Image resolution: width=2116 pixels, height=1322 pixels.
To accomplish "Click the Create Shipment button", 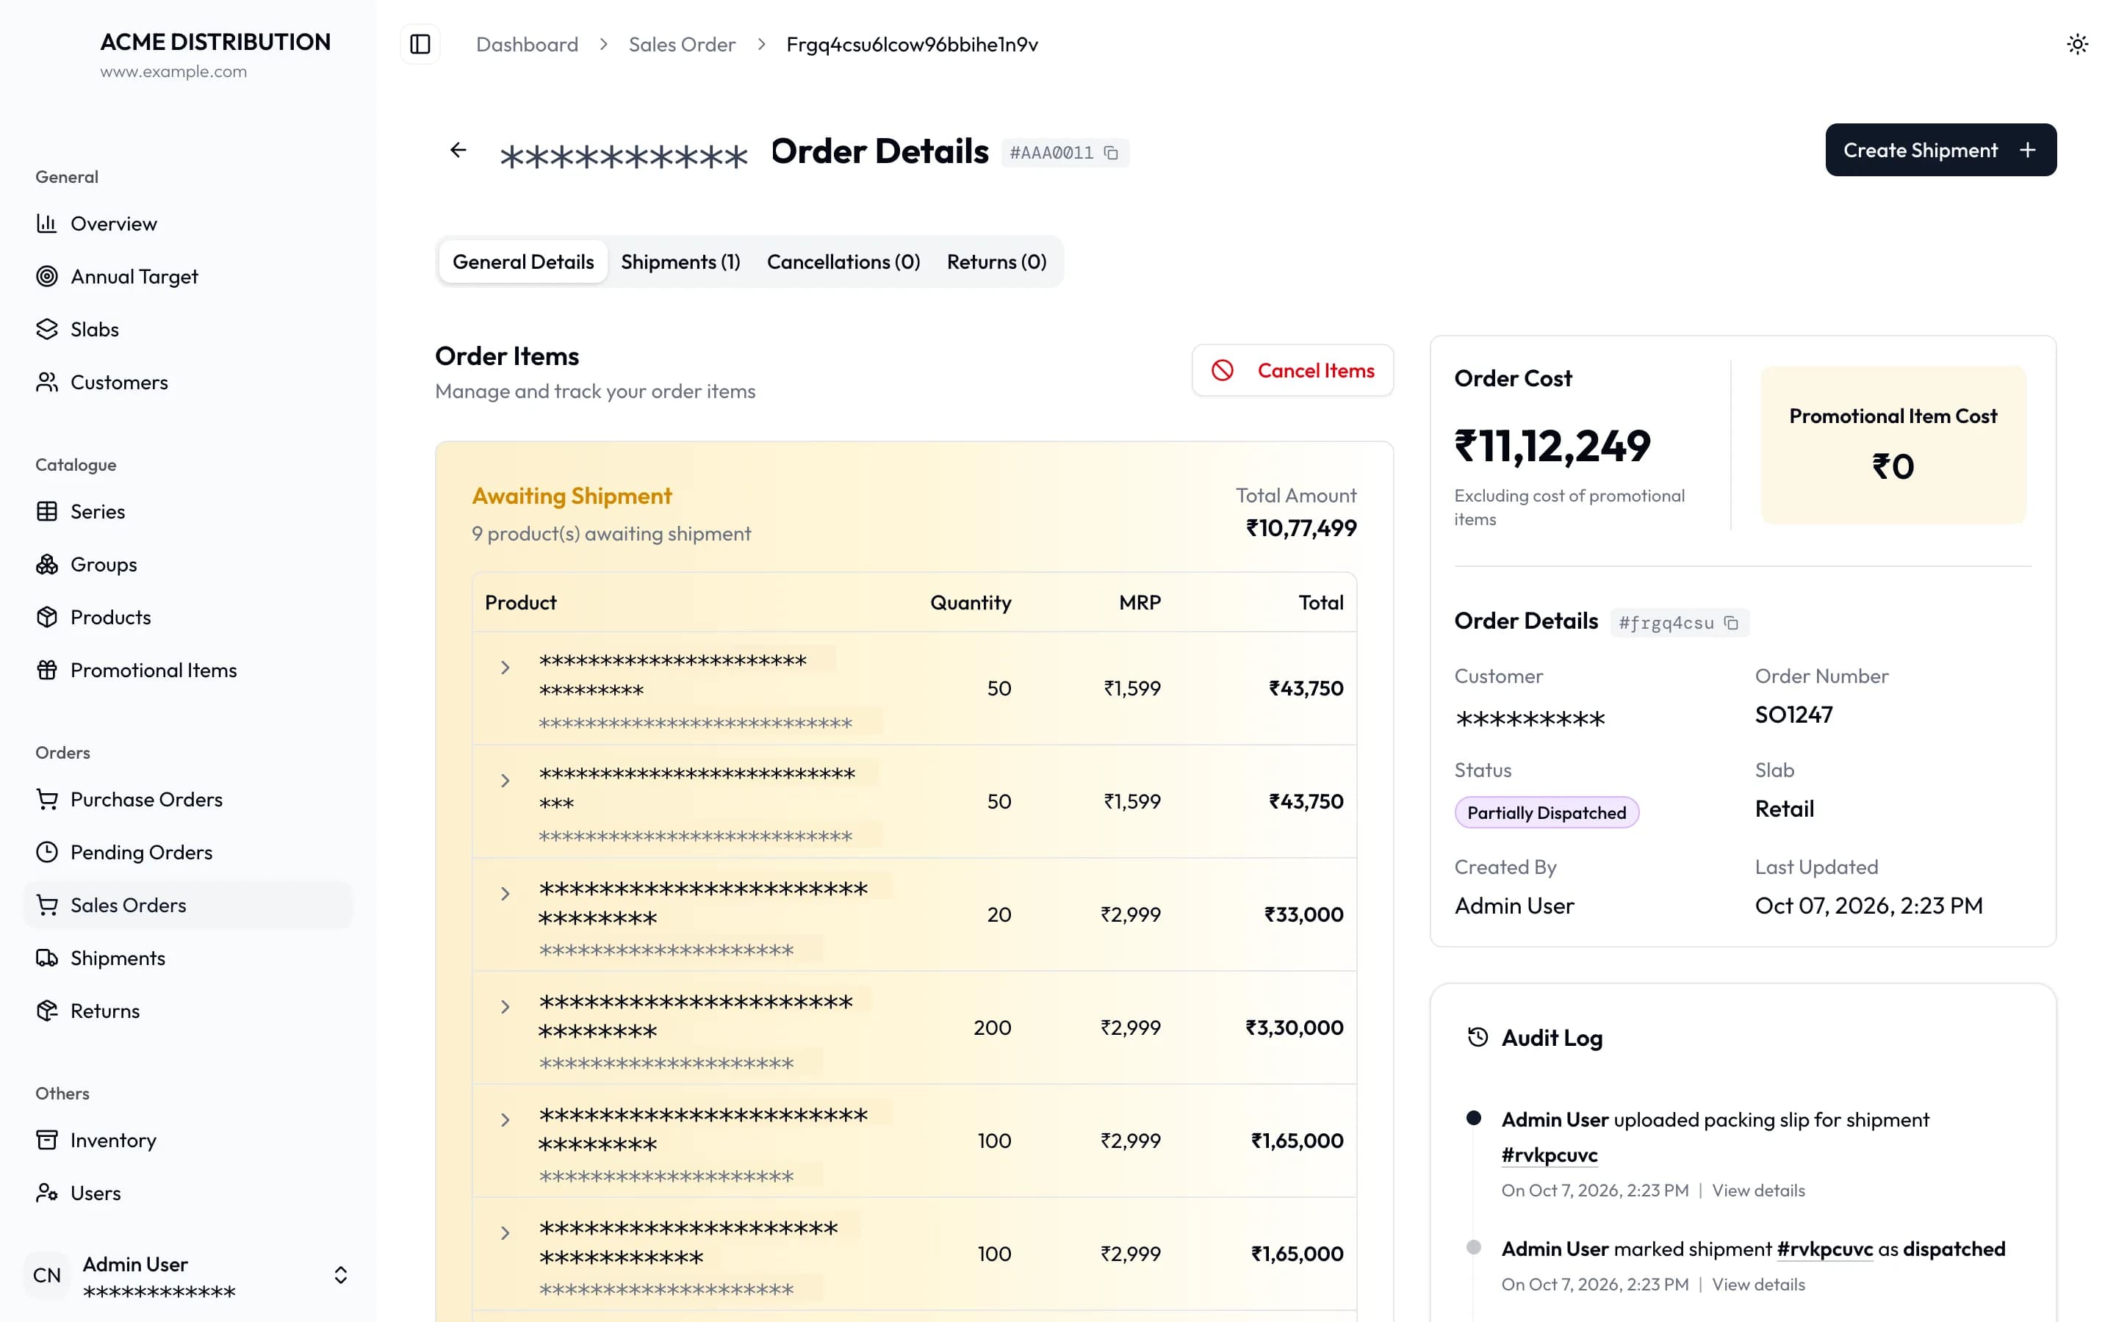I will click(1940, 150).
